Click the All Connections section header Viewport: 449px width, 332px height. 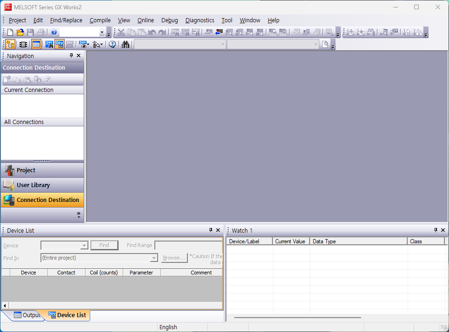tap(42, 122)
